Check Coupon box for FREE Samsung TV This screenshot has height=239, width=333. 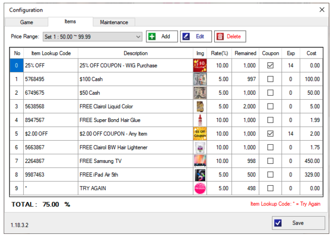(270, 161)
